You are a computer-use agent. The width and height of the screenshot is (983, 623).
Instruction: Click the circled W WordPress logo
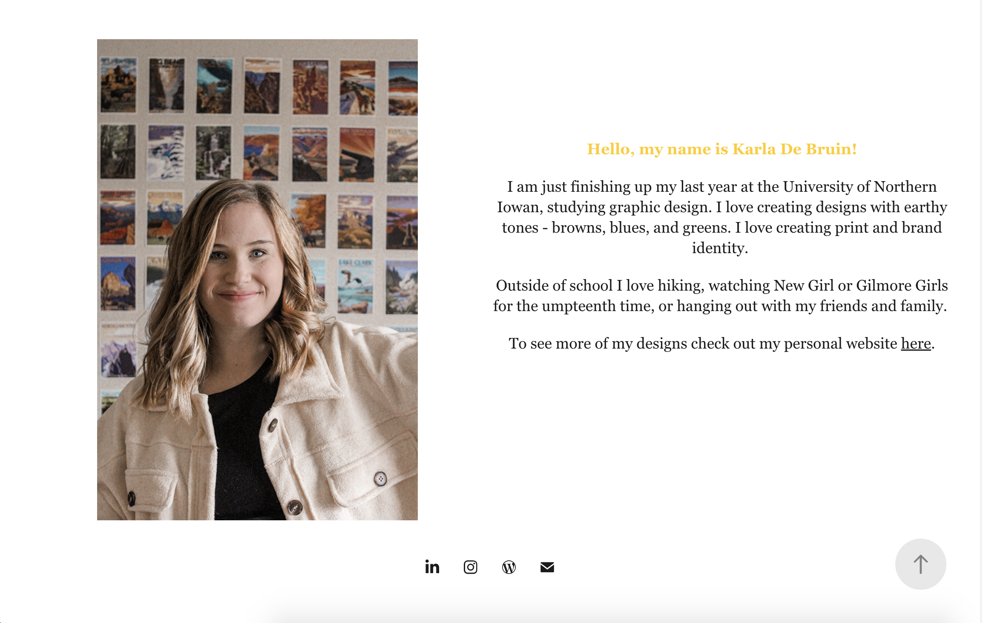click(509, 567)
